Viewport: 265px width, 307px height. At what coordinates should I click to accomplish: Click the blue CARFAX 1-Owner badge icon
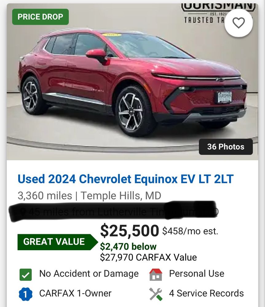[x=26, y=294]
